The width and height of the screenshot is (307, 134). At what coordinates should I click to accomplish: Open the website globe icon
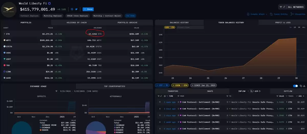pyautogui.click(x=72, y=9)
